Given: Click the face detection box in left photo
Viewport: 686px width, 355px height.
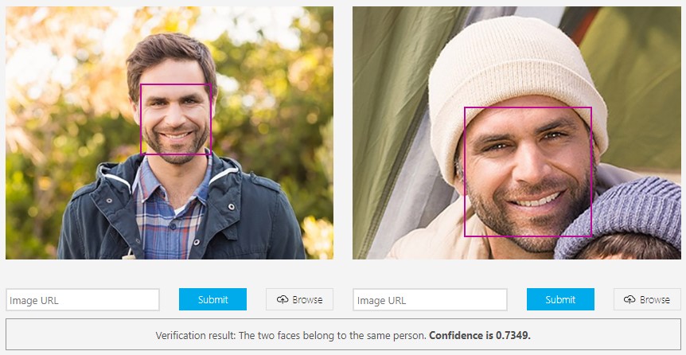Looking at the screenshot, I should pos(176,119).
